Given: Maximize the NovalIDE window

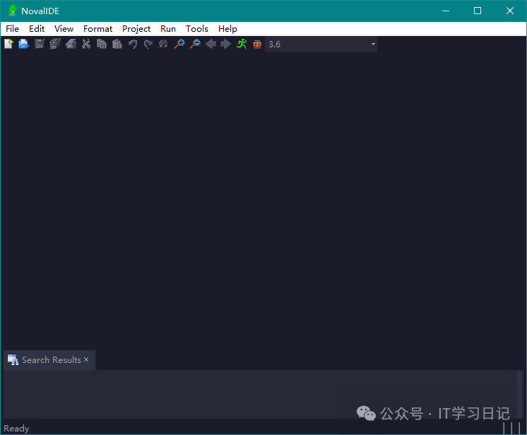Looking at the screenshot, I should [x=478, y=11].
